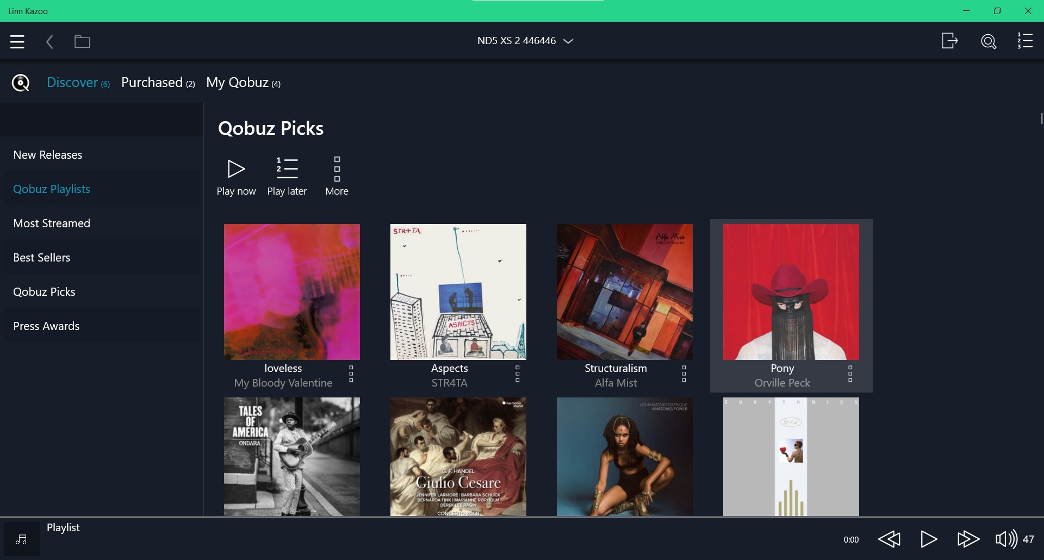Open the search magnifier icon

click(988, 41)
